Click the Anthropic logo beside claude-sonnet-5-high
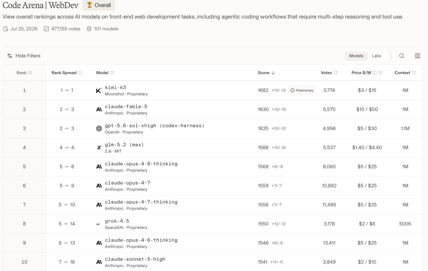The image size is (428, 271). pos(99,262)
